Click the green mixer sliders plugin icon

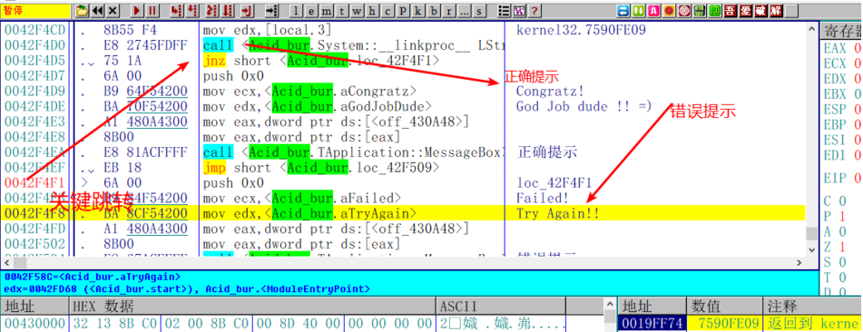(700, 11)
